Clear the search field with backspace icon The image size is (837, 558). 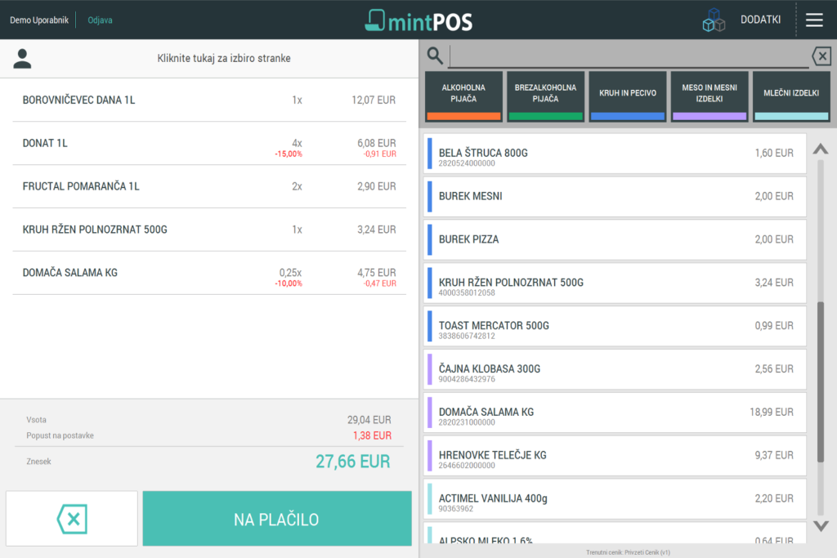click(x=821, y=56)
